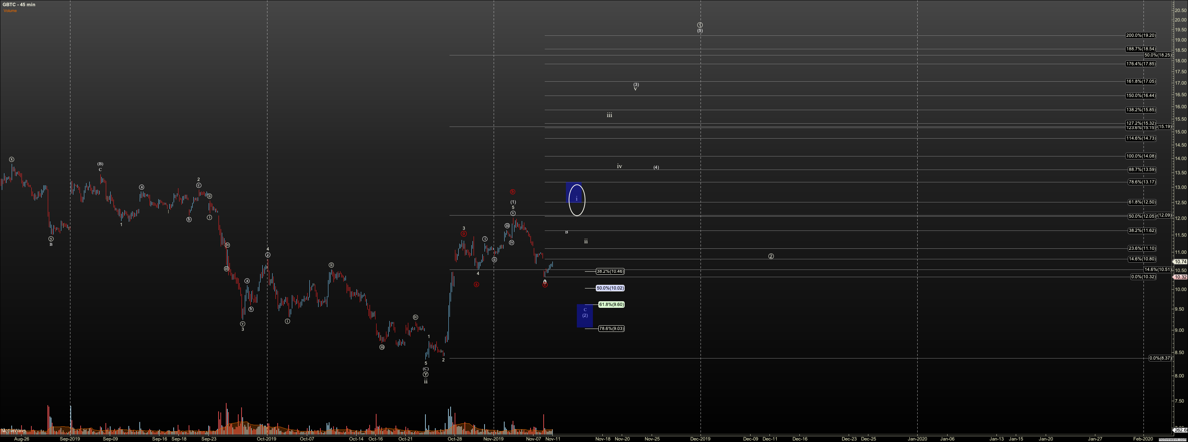Select the Oct-2019 date axis label
1188x442 pixels.
point(267,439)
